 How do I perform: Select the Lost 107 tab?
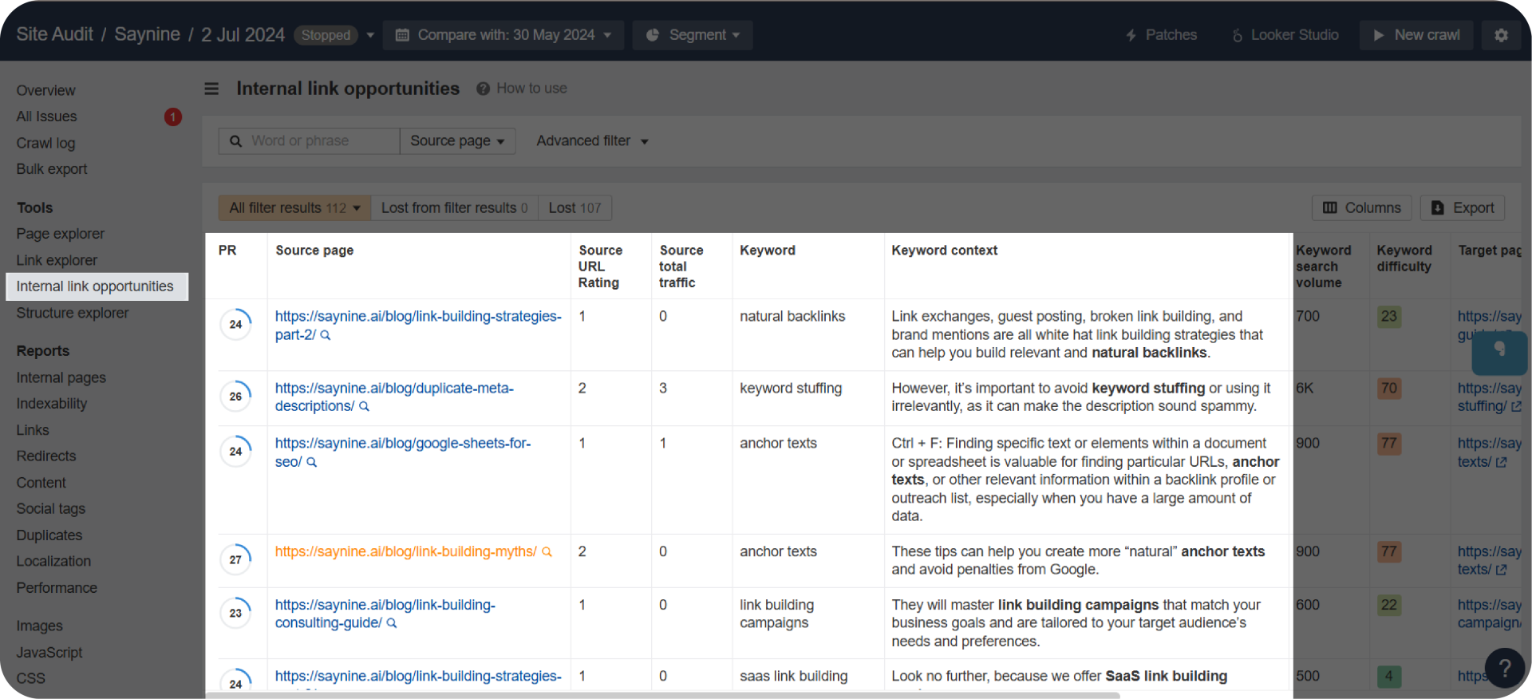click(574, 208)
